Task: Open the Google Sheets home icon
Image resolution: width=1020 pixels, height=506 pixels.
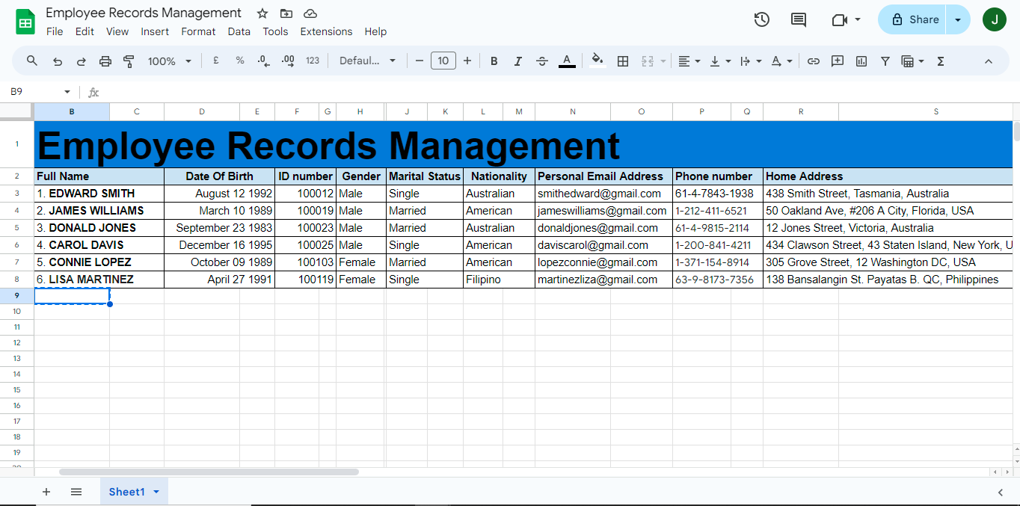Action: pos(25,21)
